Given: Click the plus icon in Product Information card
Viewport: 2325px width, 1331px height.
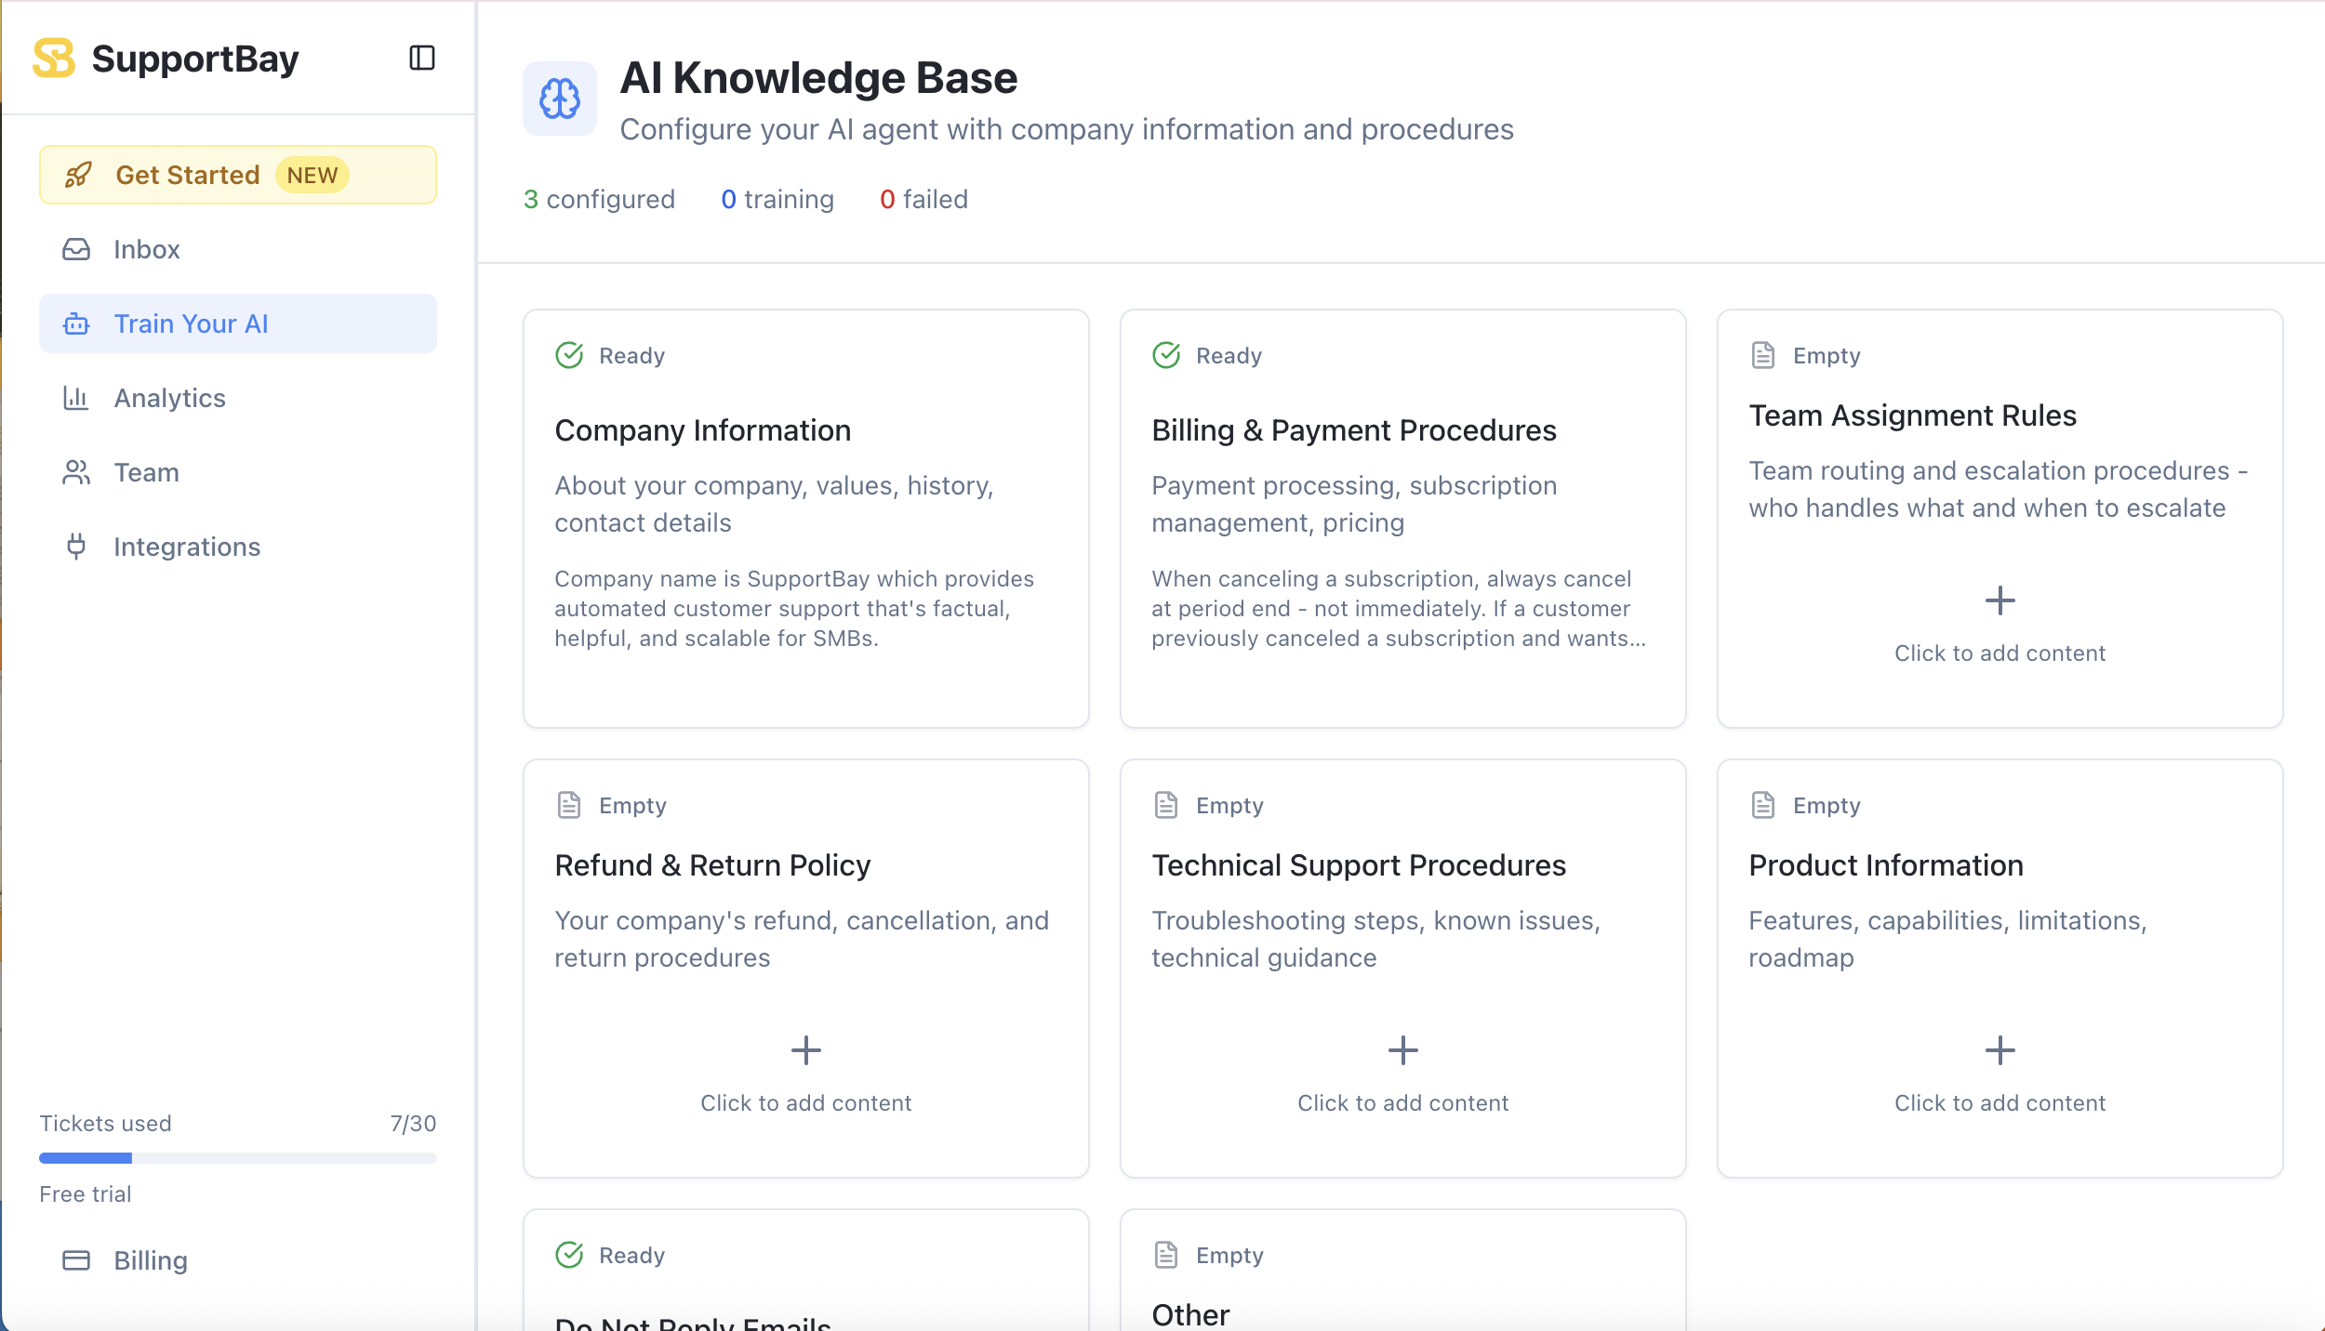Looking at the screenshot, I should 2000,1050.
